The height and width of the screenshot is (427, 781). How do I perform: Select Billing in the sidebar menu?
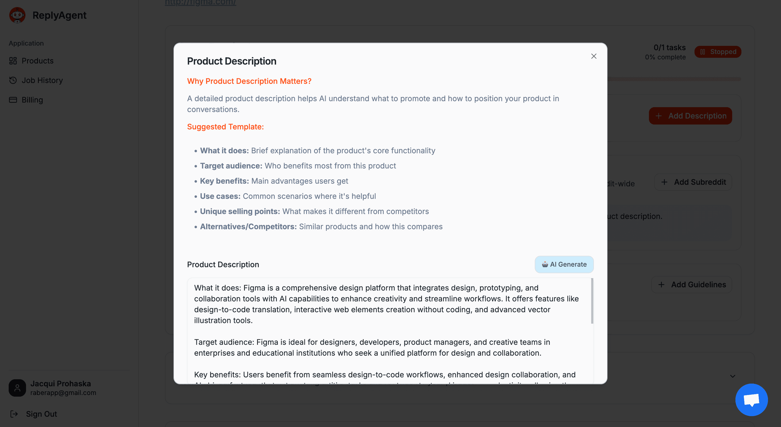coord(32,100)
